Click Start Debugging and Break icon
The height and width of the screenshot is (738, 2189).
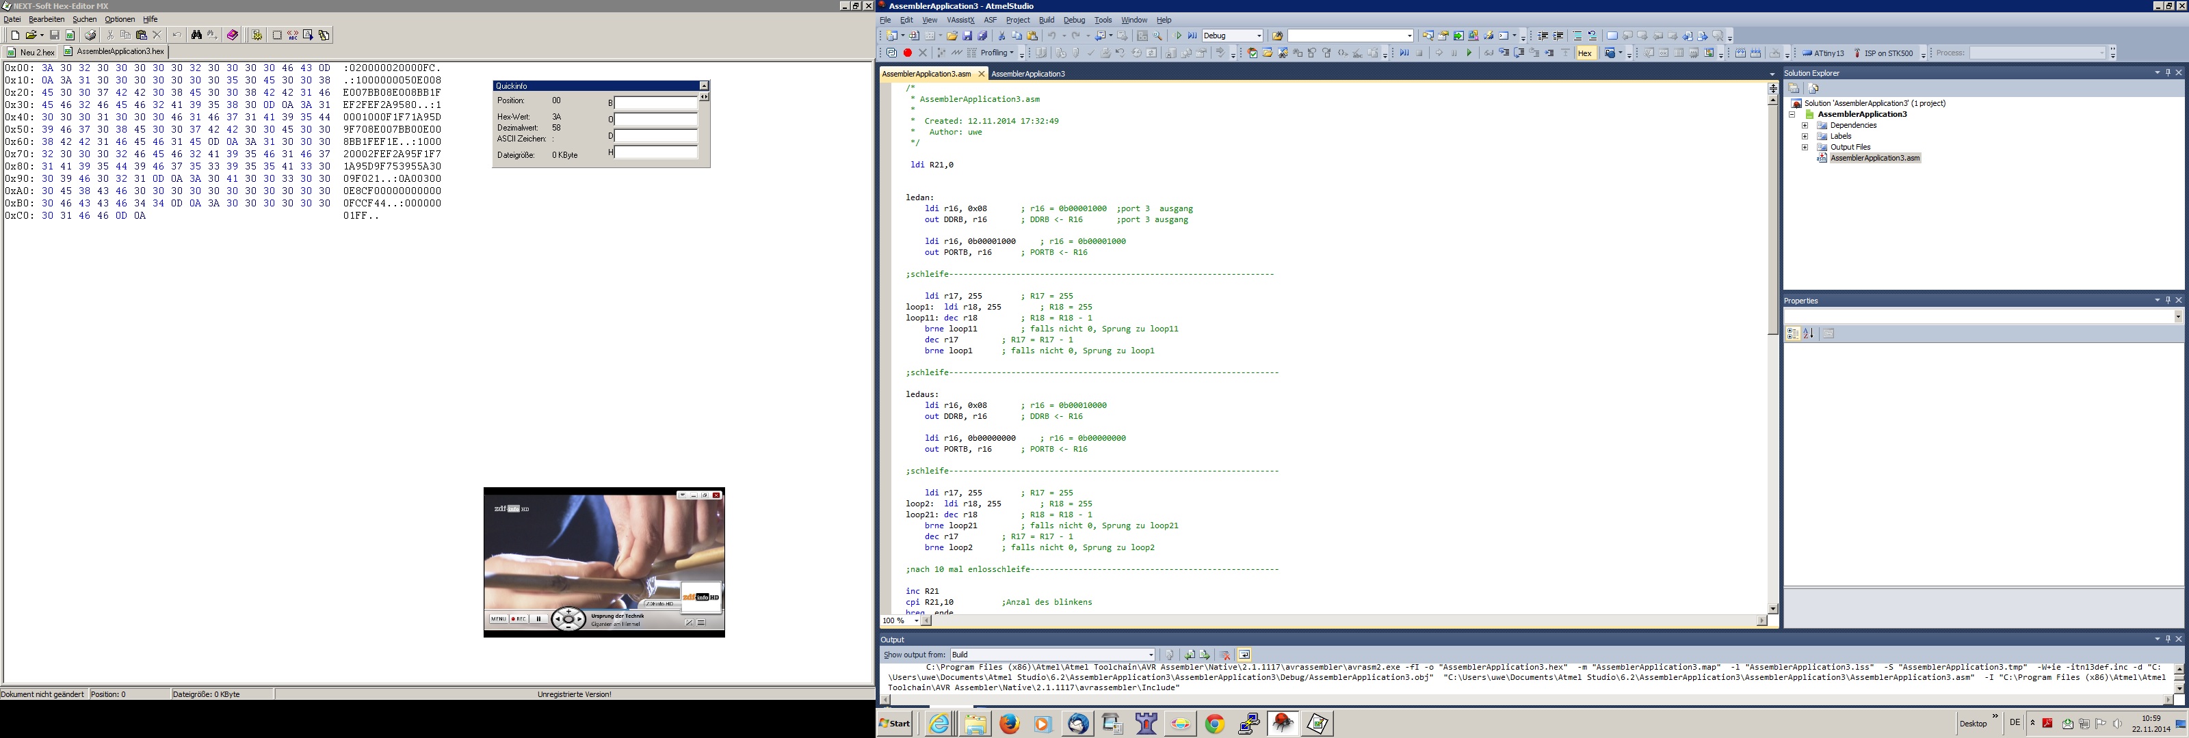click(1192, 36)
